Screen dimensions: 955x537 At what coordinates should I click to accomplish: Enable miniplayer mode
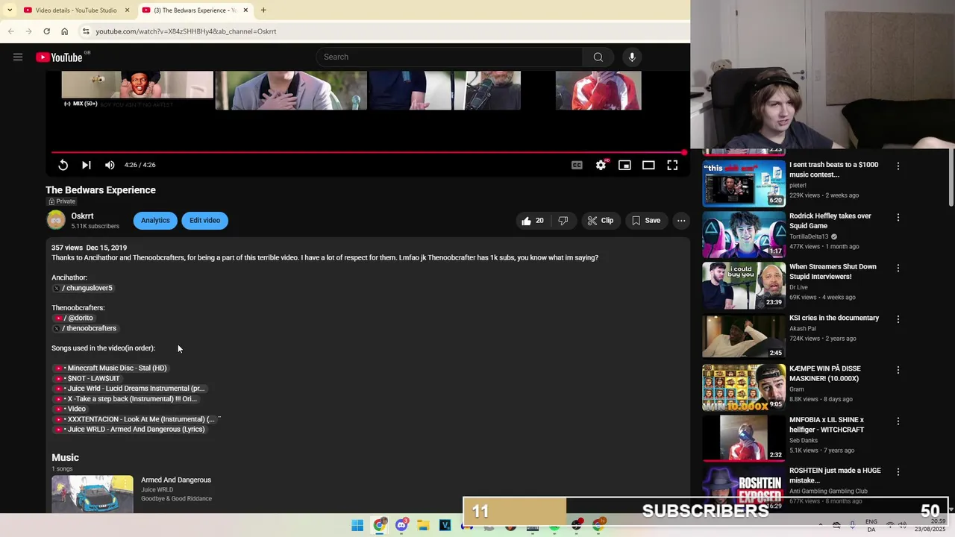tap(624, 165)
